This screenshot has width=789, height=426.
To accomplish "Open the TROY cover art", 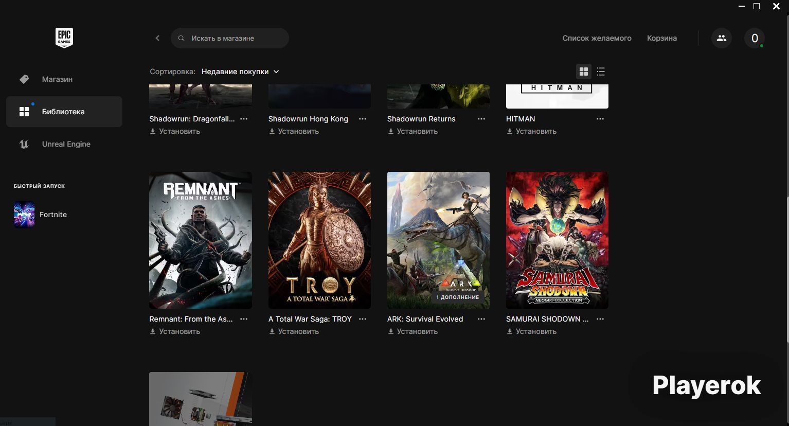I will point(319,240).
